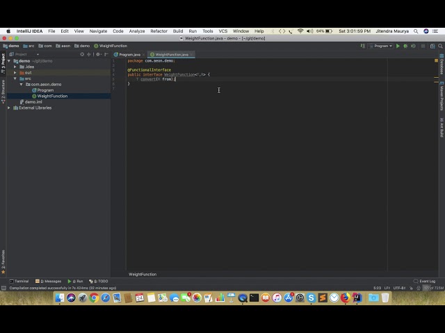The width and height of the screenshot is (445, 333).
Task: Open the File menu
Action: (51, 31)
